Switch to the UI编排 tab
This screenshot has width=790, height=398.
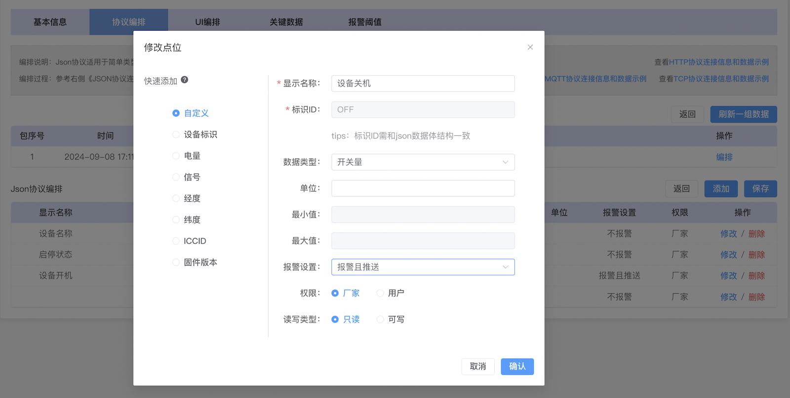[207, 22]
